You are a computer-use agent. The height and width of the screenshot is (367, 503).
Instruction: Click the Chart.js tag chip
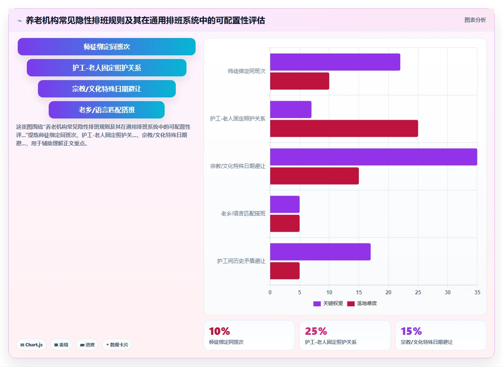point(31,345)
